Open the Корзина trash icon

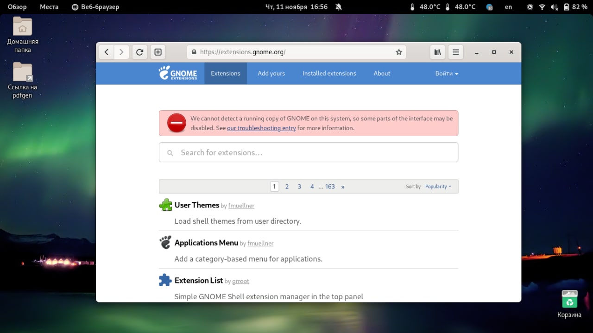(569, 304)
